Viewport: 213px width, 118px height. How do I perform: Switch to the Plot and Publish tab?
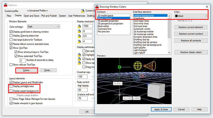click(49, 16)
